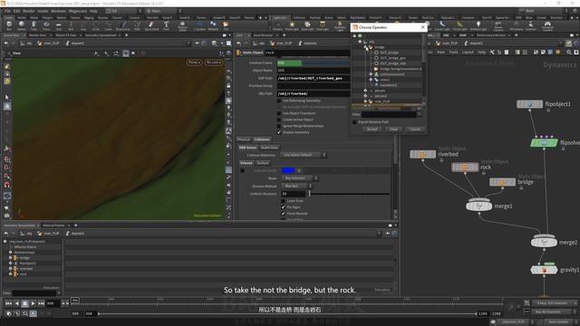This screenshot has width=580, height=326.
Task: Switch to Physical tab in parameters
Action: pyautogui.click(x=244, y=139)
